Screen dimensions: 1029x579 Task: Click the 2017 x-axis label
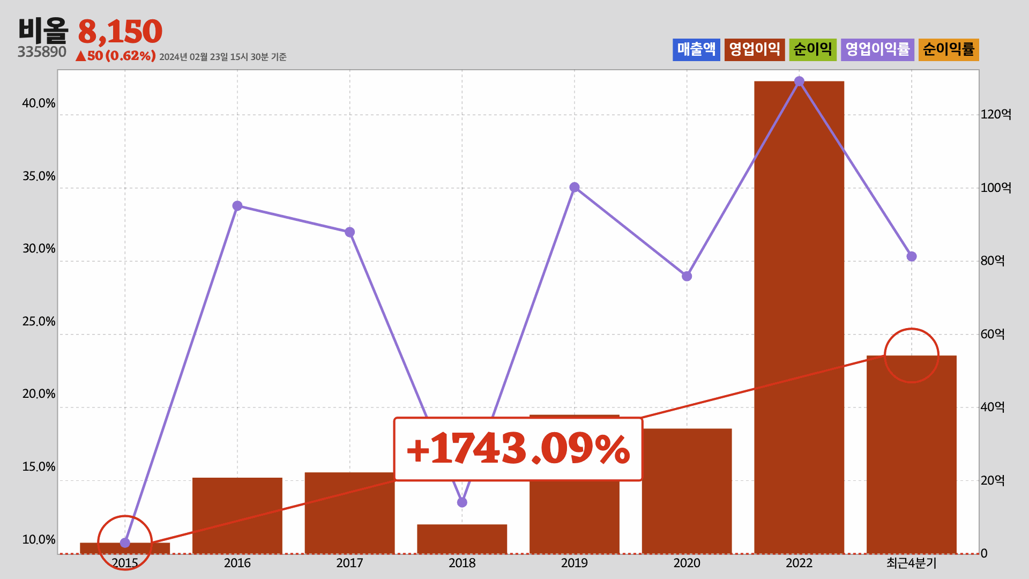349,563
